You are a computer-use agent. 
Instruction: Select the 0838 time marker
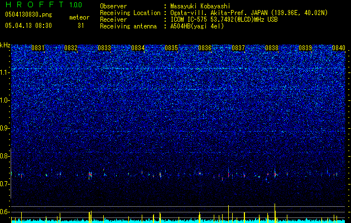[x=272, y=48]
